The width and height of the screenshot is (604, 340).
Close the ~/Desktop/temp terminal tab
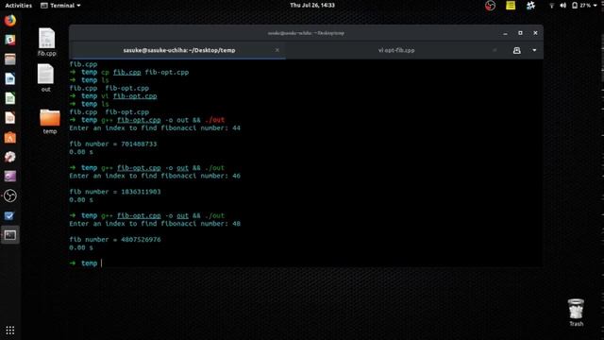tap(277, 50)
